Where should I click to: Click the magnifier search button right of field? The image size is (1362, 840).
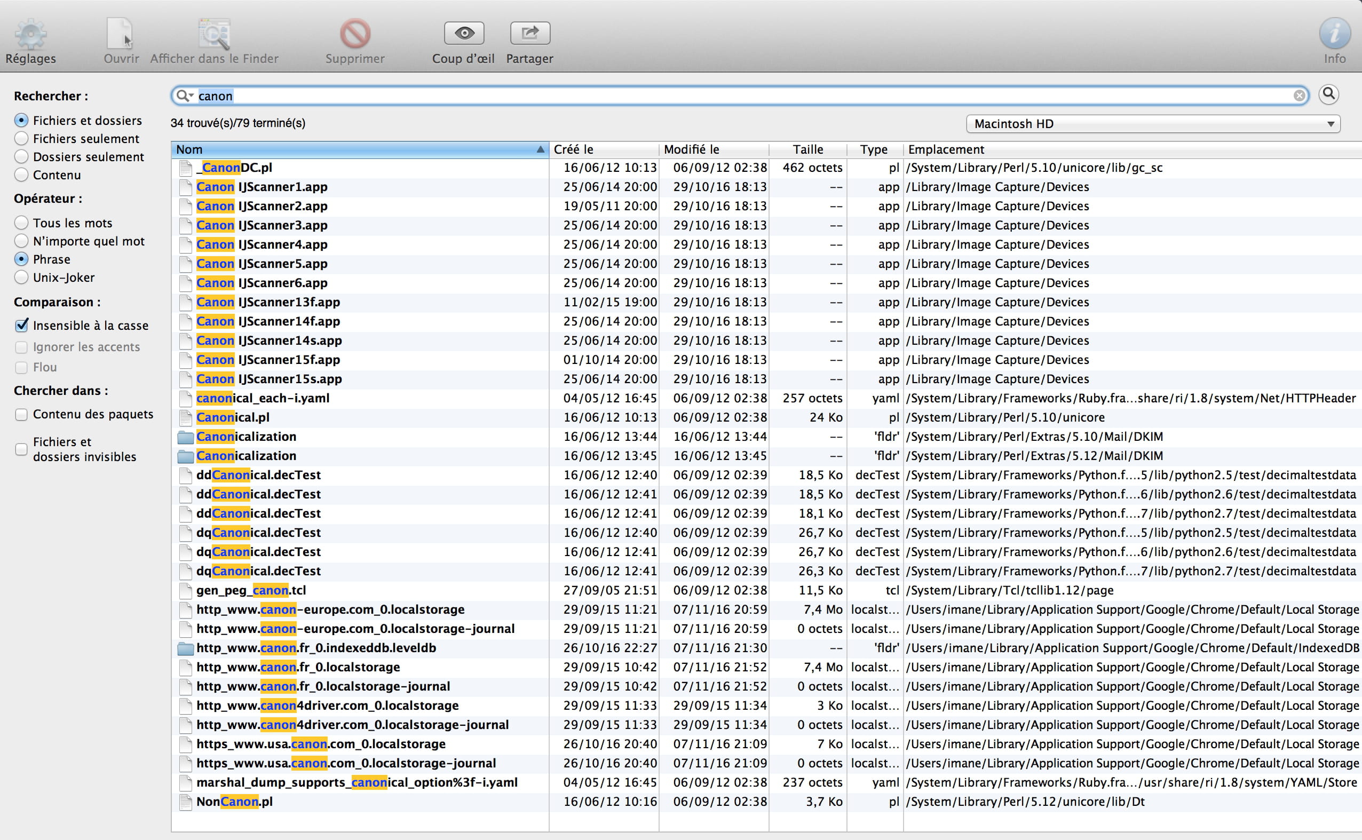click(1329, 94)
